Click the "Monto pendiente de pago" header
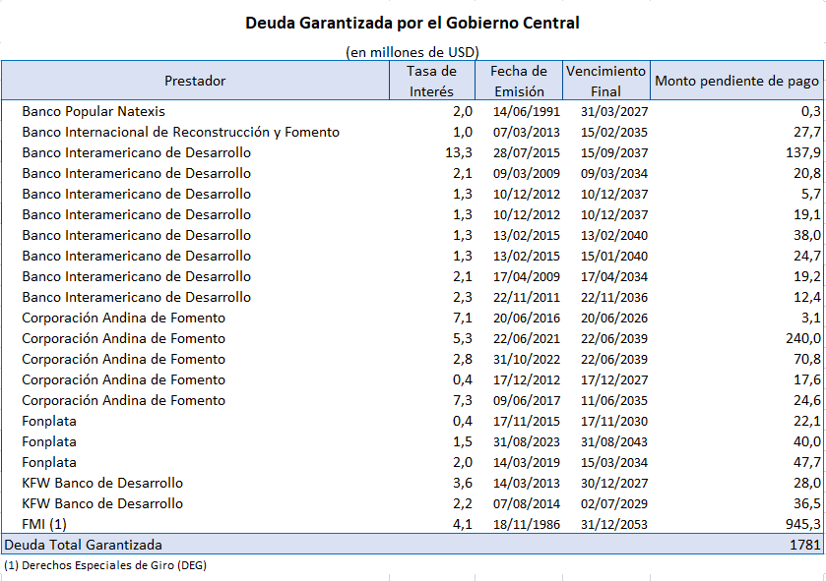The height and width of the screenshot is (581, 826). coord(737,81)
